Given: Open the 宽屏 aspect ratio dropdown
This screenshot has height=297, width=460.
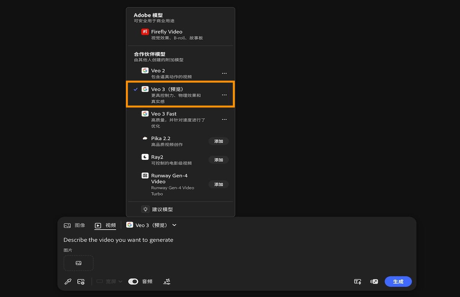Looking at the screenshot, I should (109, 281).
